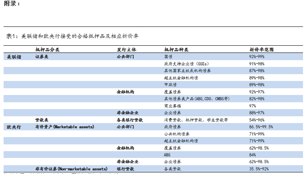Click the '商业票据' cell
The image size is (305, 174).
tap(172, 106)
